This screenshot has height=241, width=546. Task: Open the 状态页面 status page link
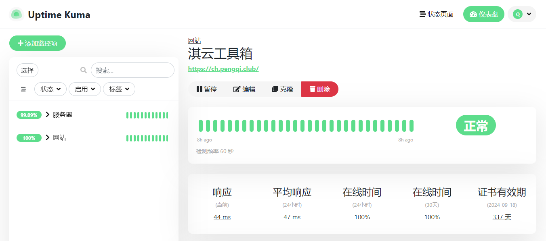pos(437,15)
